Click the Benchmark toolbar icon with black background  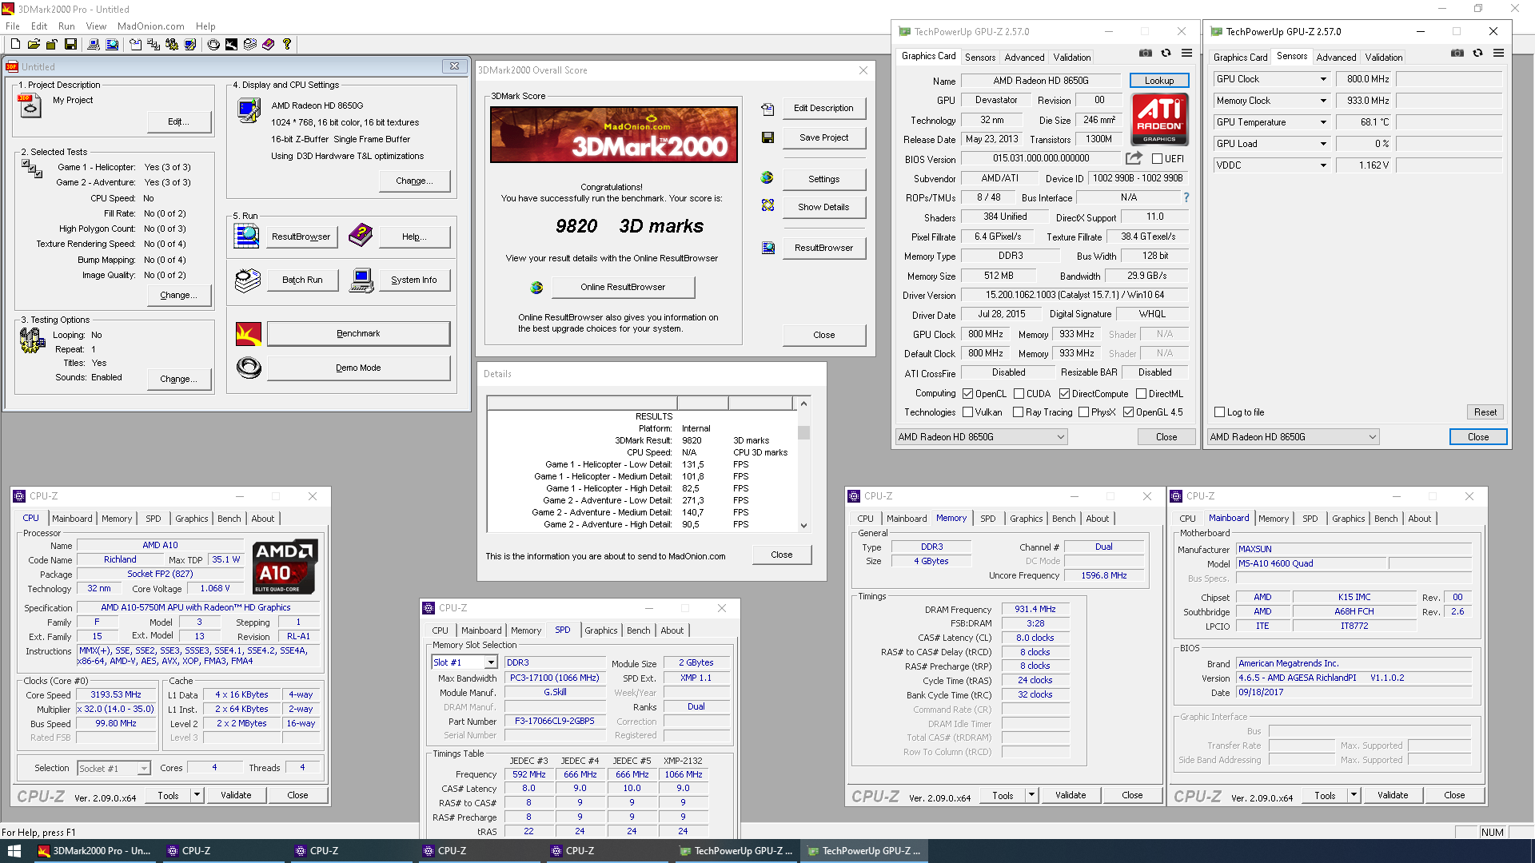pyautogui.click(x=231, y=45)
